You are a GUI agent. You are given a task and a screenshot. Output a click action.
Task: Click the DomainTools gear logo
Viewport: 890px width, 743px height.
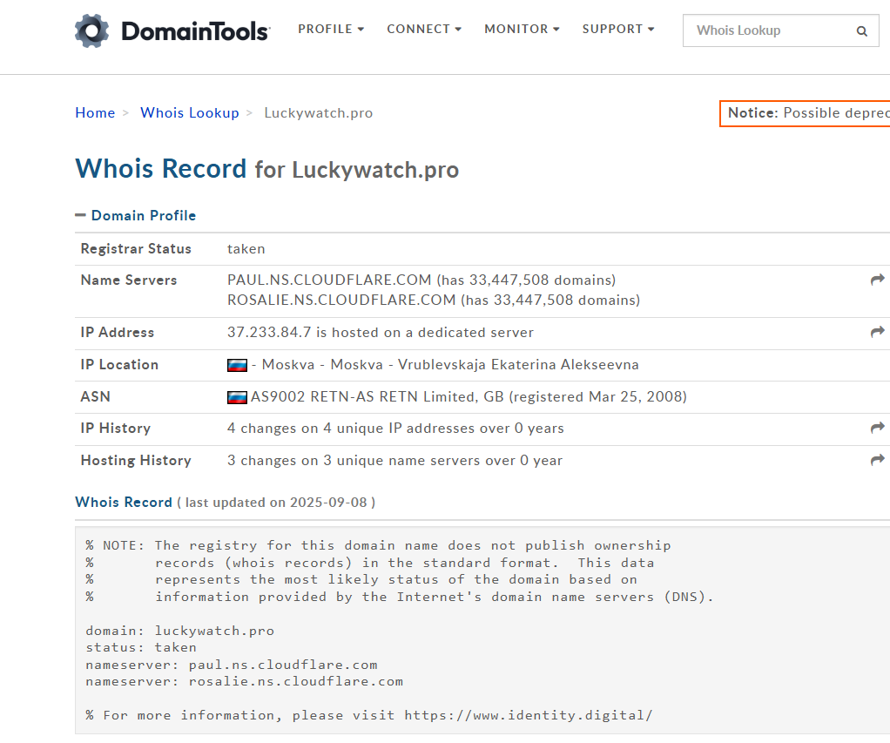click(x=91, y=30)
